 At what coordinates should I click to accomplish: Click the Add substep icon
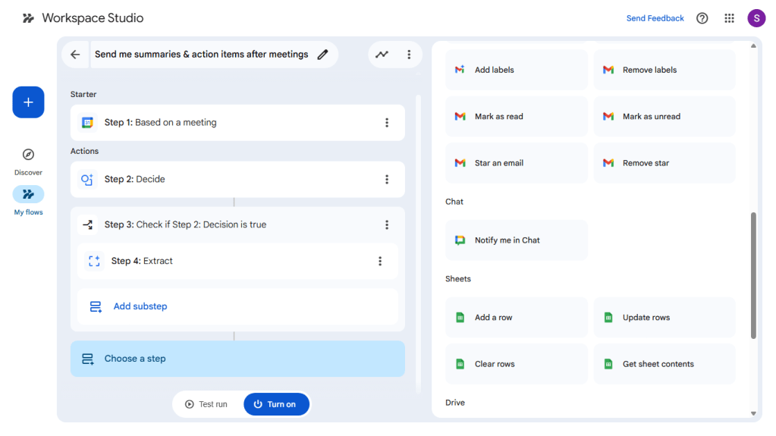96,307
